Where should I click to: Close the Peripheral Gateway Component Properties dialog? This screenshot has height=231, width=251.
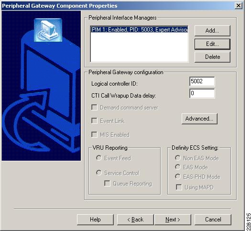coord(238,6)
